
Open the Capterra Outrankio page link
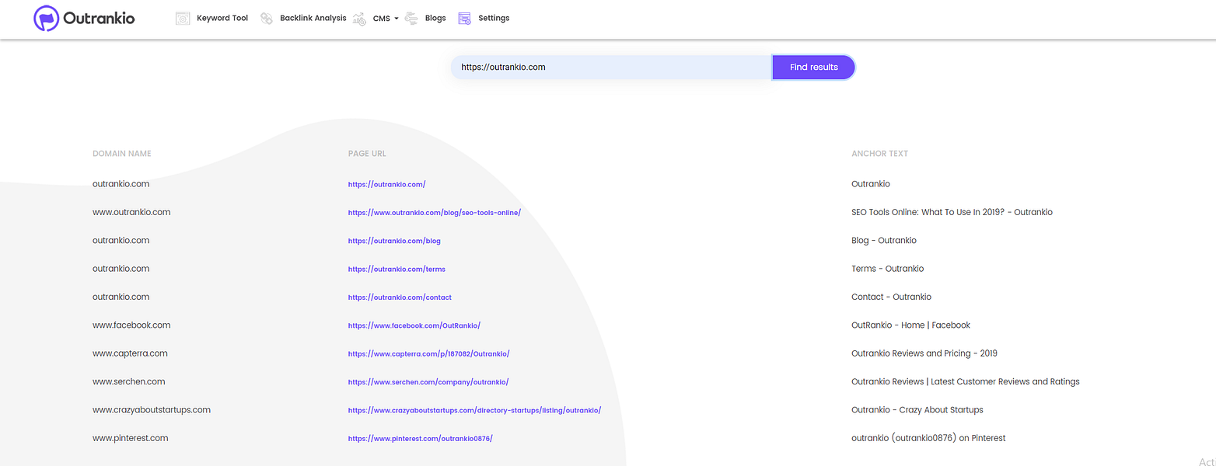tap(428, 354)
